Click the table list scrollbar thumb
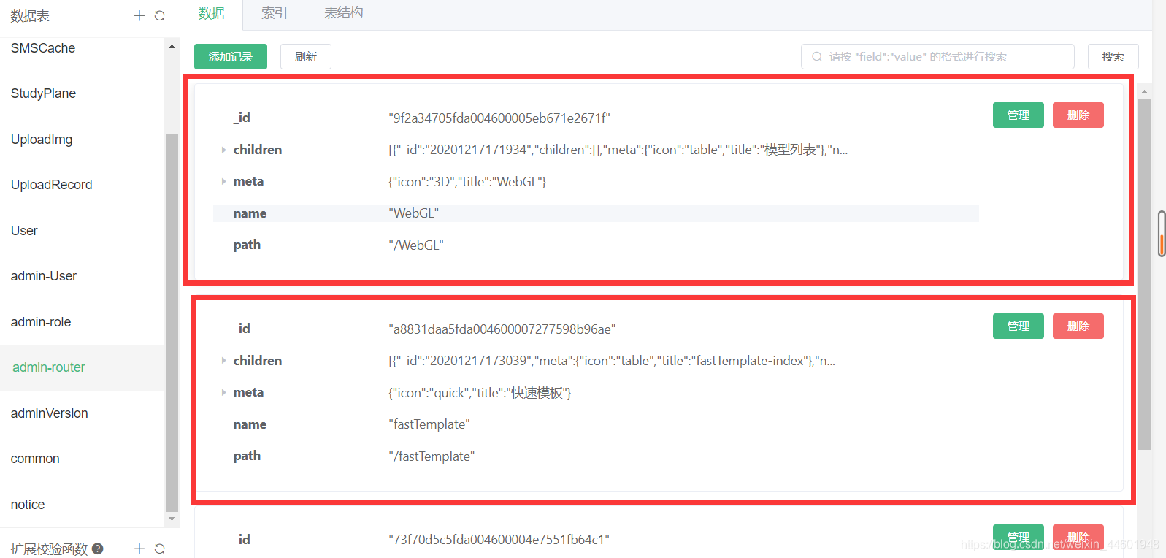The height and width of the screenshot is (558, 1166). 172,323
